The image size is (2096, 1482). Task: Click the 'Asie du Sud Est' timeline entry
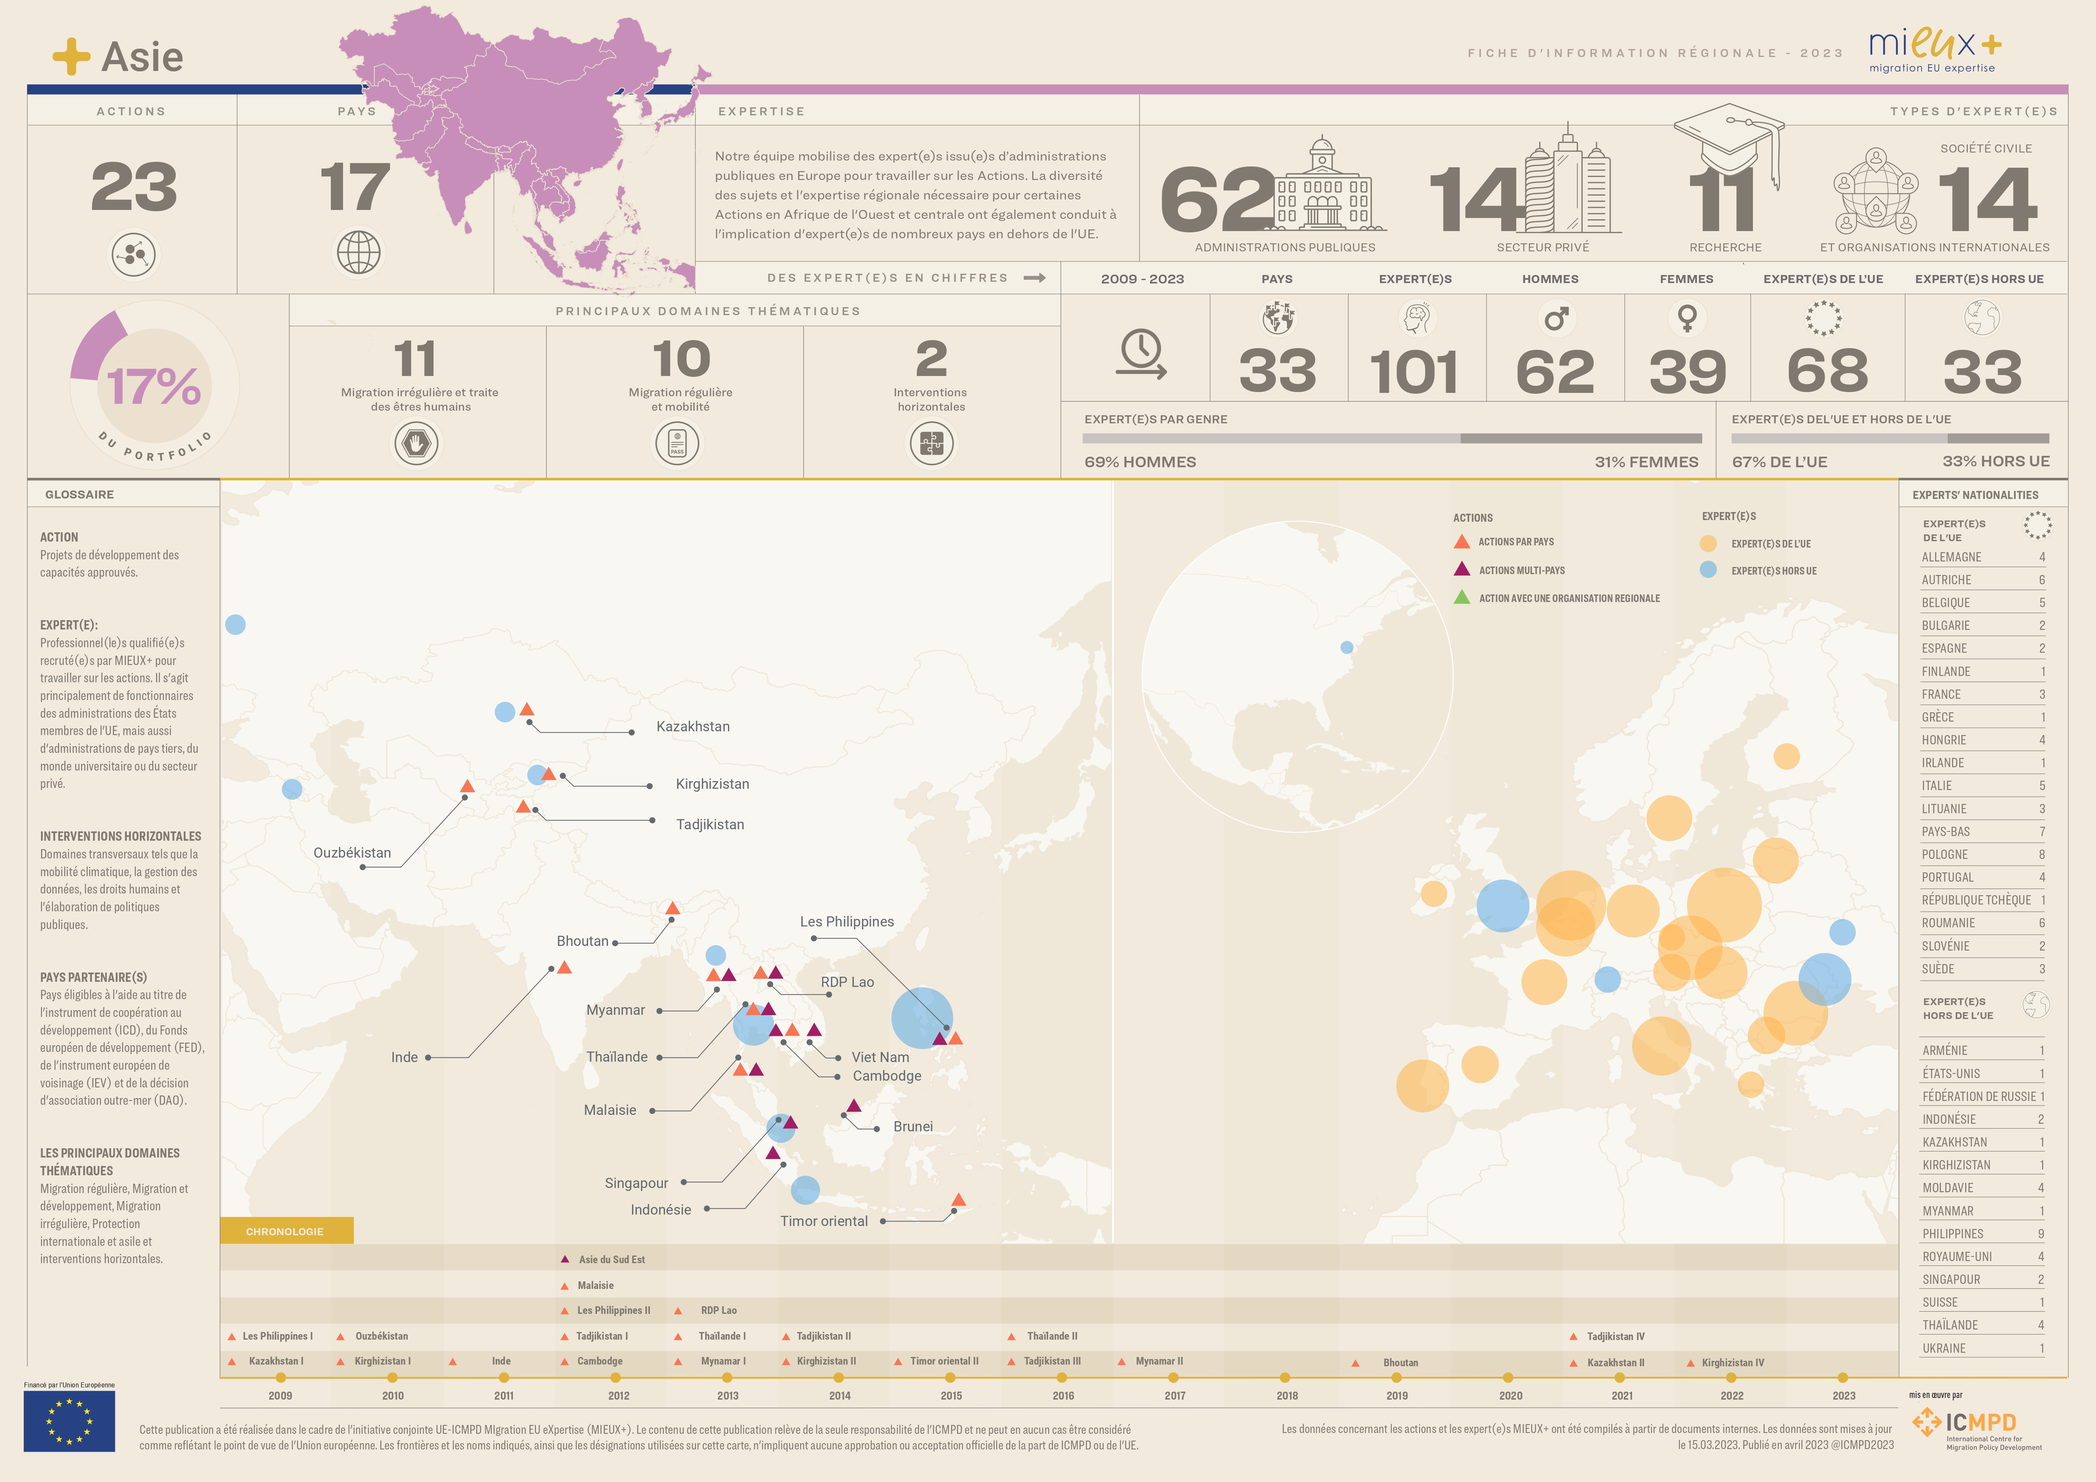pyautogui.click(x=611, y=1259)
